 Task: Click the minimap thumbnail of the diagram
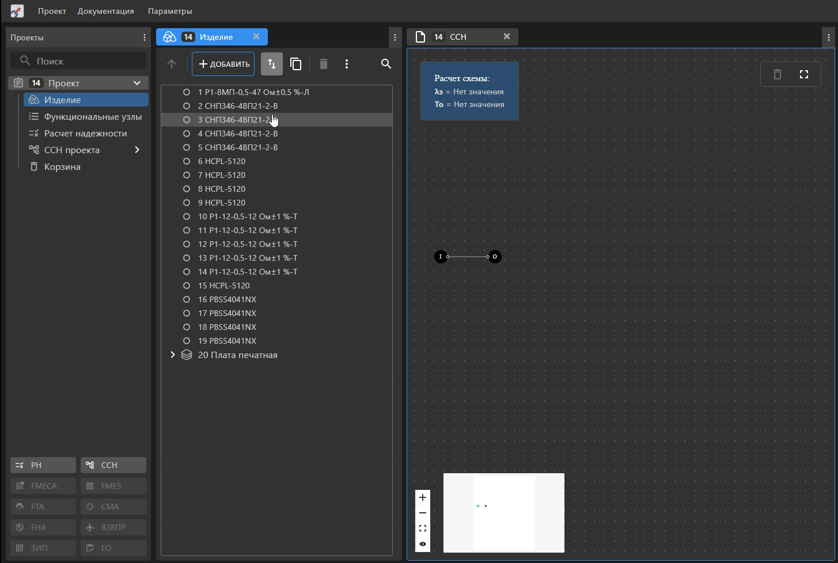[x=504, y=512]
